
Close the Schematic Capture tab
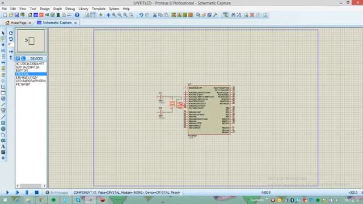75,23
